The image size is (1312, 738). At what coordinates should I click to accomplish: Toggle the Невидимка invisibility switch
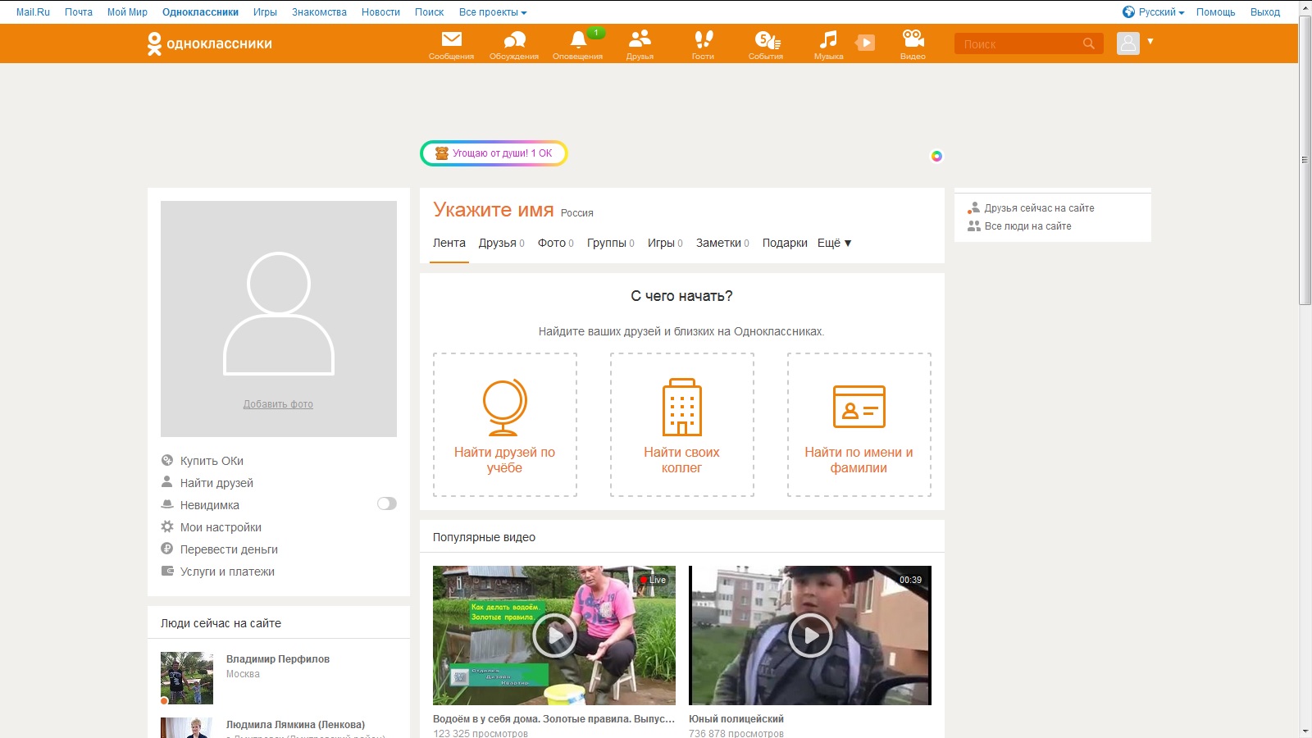coord(387,503)
